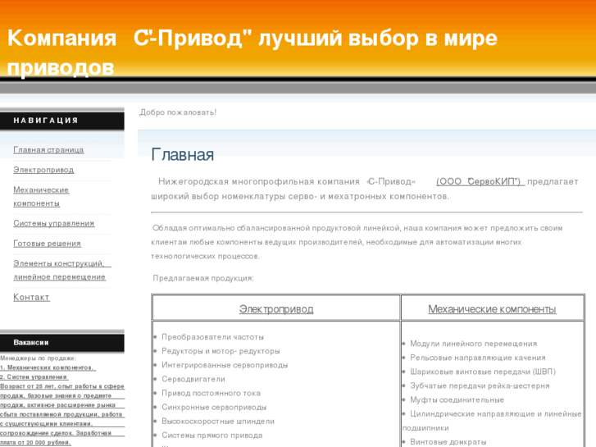Open vacancy link 2. Систем управления
This screenshot has width=596, height=447.
(34, 377)
